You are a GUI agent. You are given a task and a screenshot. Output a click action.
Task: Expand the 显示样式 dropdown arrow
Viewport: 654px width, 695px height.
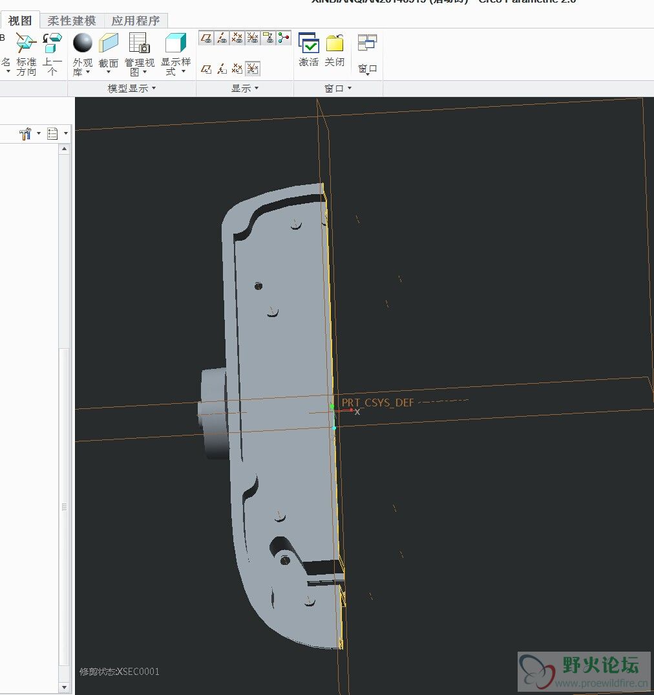(184, 72)
